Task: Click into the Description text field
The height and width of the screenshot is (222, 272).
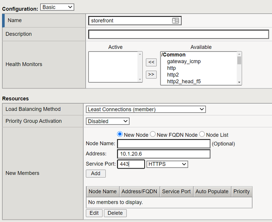Action: pos(179,34)
